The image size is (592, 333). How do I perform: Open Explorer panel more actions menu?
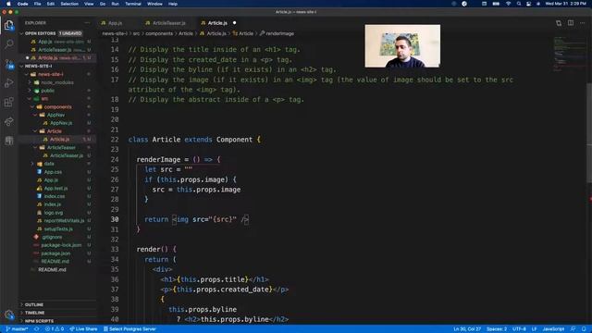click(x=87, y=23)
